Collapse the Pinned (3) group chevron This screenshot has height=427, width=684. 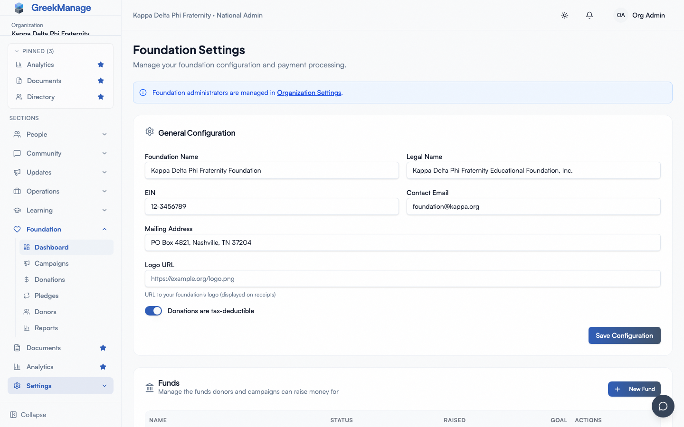point(17,51)
